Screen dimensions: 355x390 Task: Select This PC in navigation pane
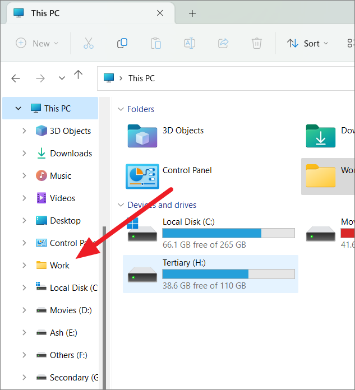[50, 108]
